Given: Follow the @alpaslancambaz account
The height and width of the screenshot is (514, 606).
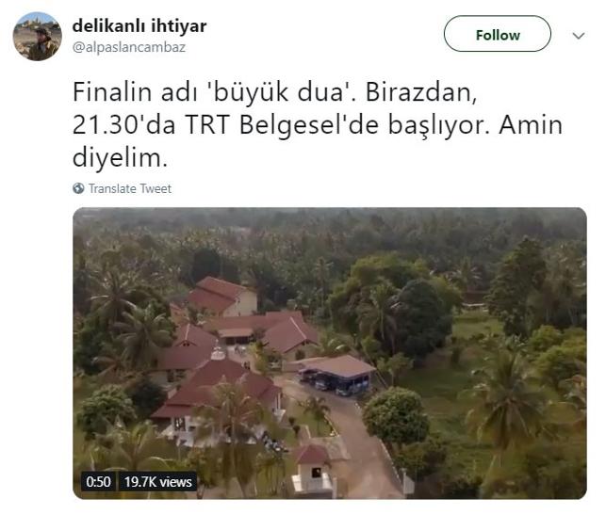Looking at the screenshot, I should coord(498,34).
